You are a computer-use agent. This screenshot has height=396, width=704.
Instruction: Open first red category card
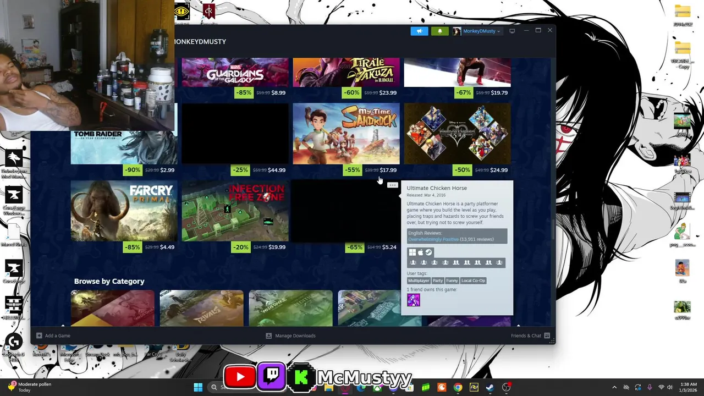tap(113, 309)
